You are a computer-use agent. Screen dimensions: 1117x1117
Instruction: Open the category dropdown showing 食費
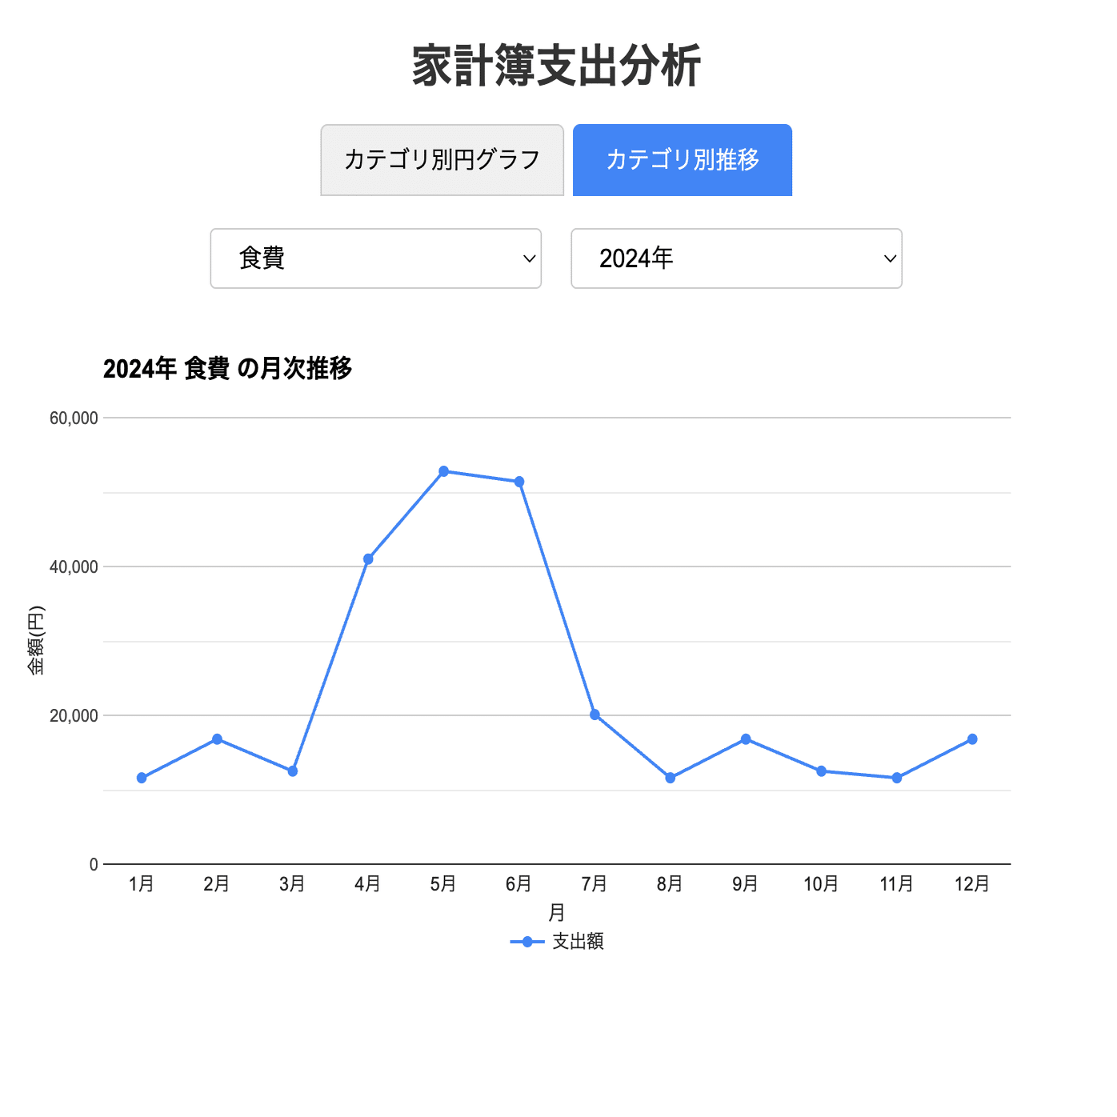(375, 258)
